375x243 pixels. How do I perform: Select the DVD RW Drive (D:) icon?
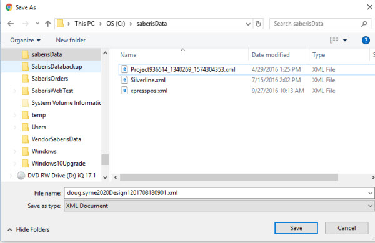[x=21, y=176]
